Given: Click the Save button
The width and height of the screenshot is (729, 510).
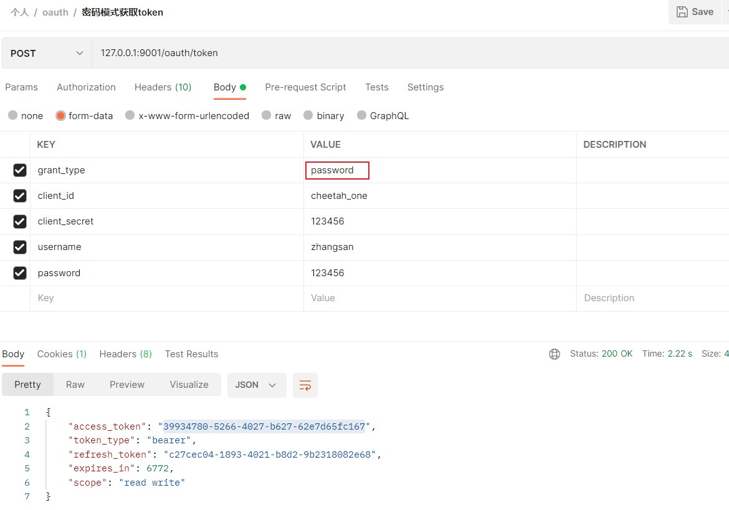Looking at the screenshot, I should click(x=695, y=12).
